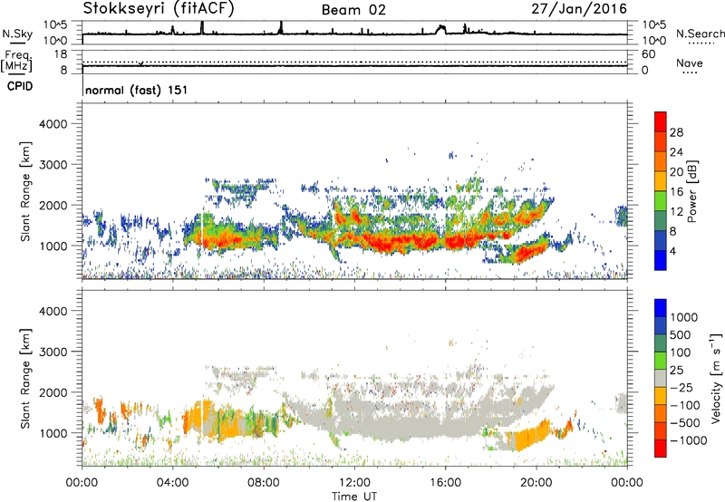Viewport: 725px width, 502px height.
Task: Click the 'N.Search' legend label
Action: click(701, 34)
